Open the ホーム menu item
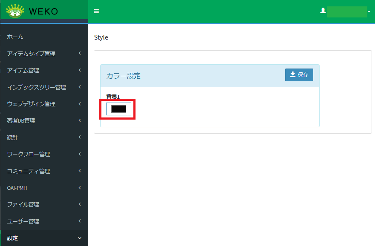Viewport: 375px width, 246px height. tap(15, 37)
